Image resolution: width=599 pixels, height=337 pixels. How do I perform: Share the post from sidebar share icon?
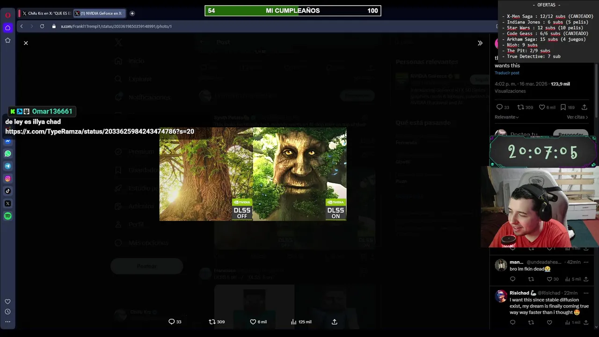tap(584, 107)
